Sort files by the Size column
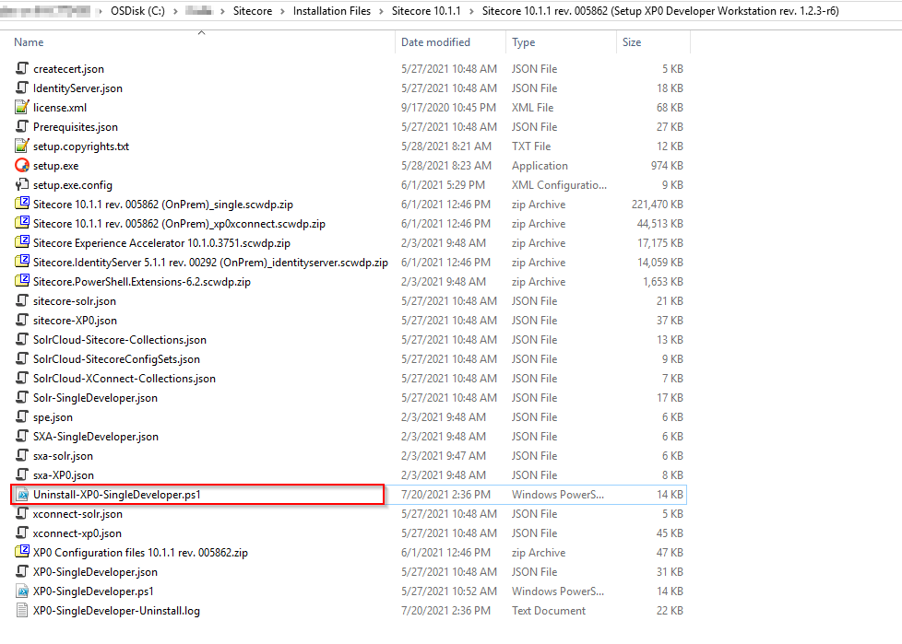 (632, 41)
